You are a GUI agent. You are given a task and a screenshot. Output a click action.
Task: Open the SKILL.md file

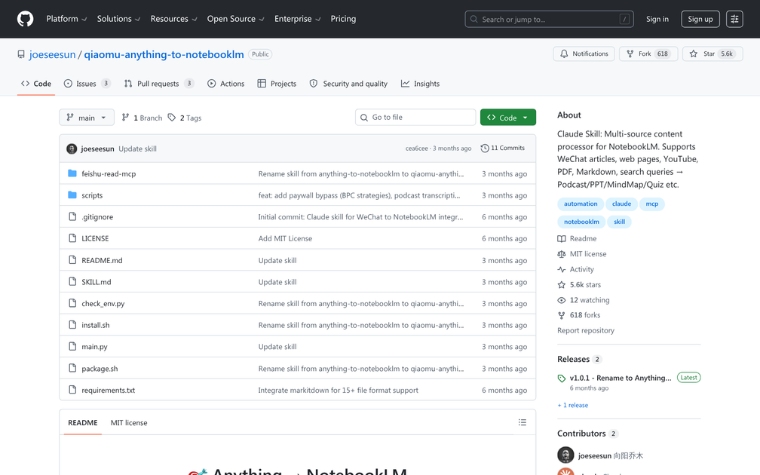(96, 282)
